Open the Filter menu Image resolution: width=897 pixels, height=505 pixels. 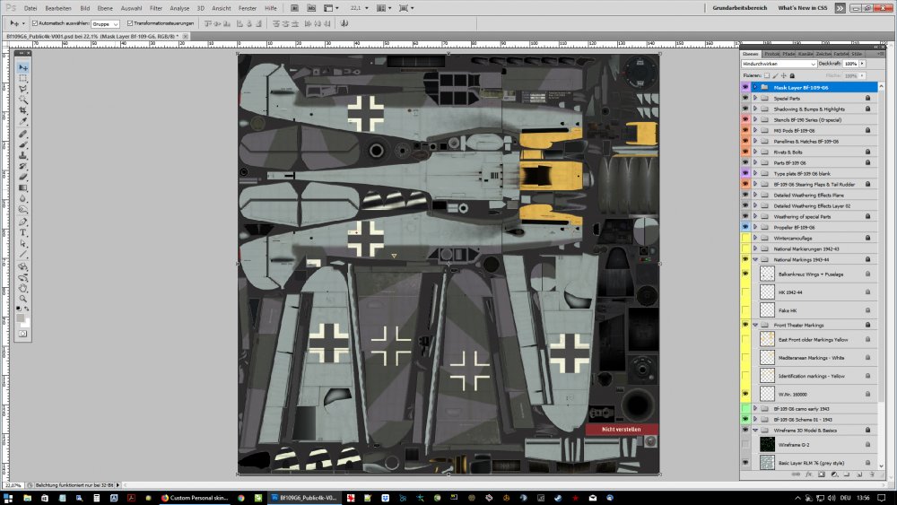156,7
